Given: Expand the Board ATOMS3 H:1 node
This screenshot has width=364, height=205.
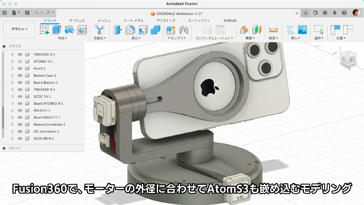Looking at the screenshot, I should point(12,104).
